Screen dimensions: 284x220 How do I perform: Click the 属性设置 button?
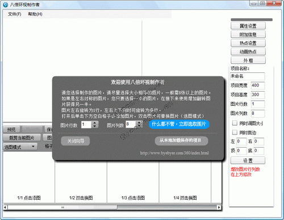coord(248,26)
